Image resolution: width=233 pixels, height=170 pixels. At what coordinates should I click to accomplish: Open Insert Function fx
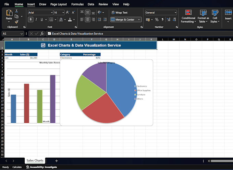(x=42, y=34)
